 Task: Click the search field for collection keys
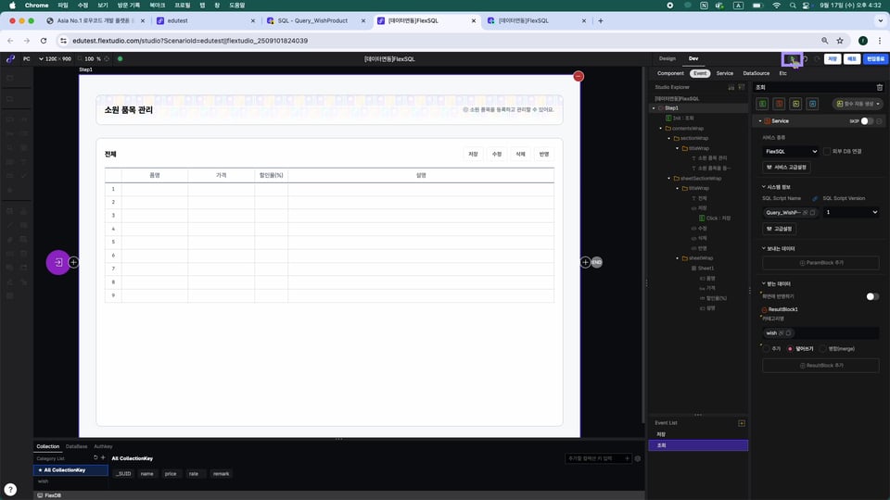tap(594, 458)
